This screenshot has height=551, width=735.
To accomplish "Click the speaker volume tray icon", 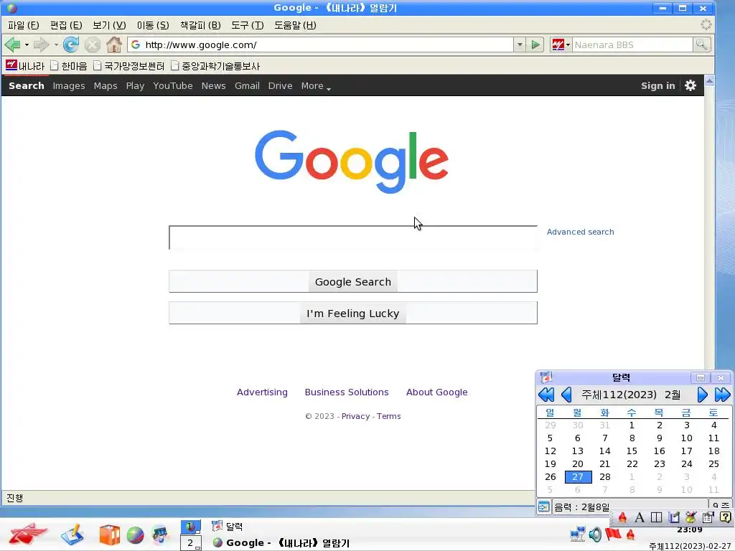I will click(595, 534).
